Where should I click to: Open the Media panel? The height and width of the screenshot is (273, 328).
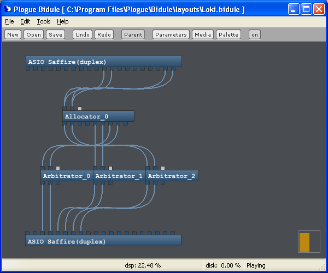pos(203,35)
